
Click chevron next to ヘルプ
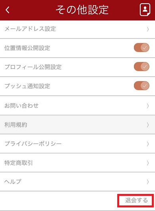(148, 182)
